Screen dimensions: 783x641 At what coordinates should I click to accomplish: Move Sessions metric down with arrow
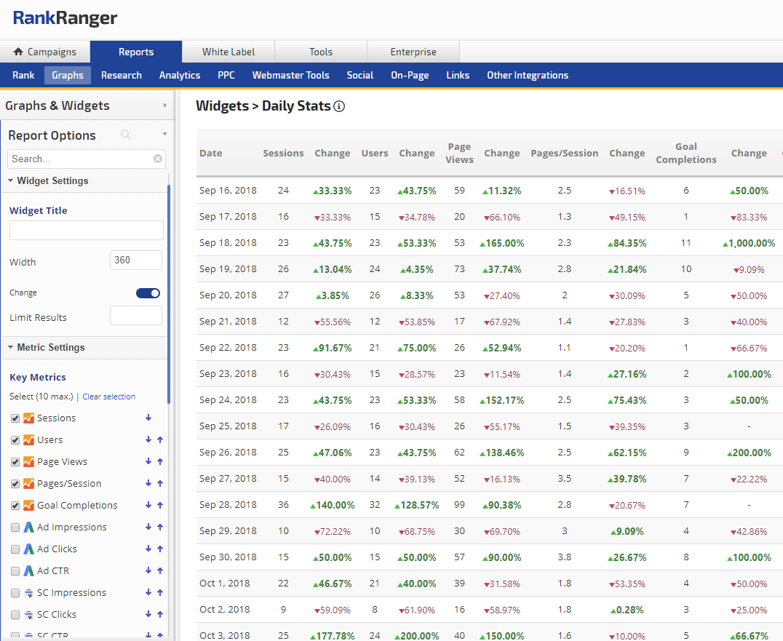pos(148,418)
